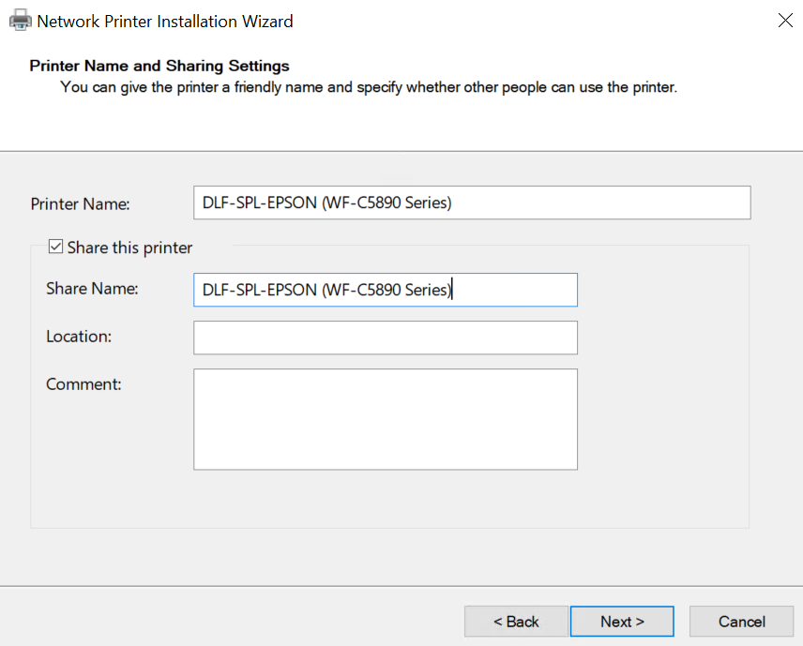
Task: Close the Network Printer Installation Wizard
Action: [x=785, y=21]
